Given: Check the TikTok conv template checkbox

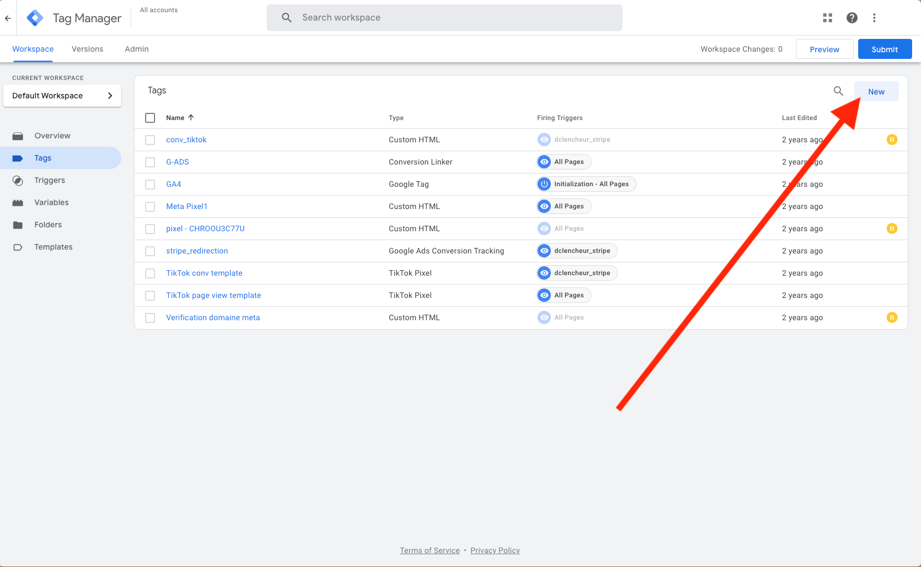Looking at the screenshot, I should [x=150, y=273].
